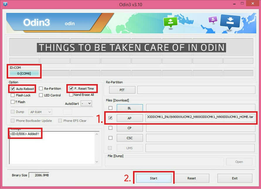Enable LED Control option
This screenshot has width=261, height=189.
click(41, 95)
